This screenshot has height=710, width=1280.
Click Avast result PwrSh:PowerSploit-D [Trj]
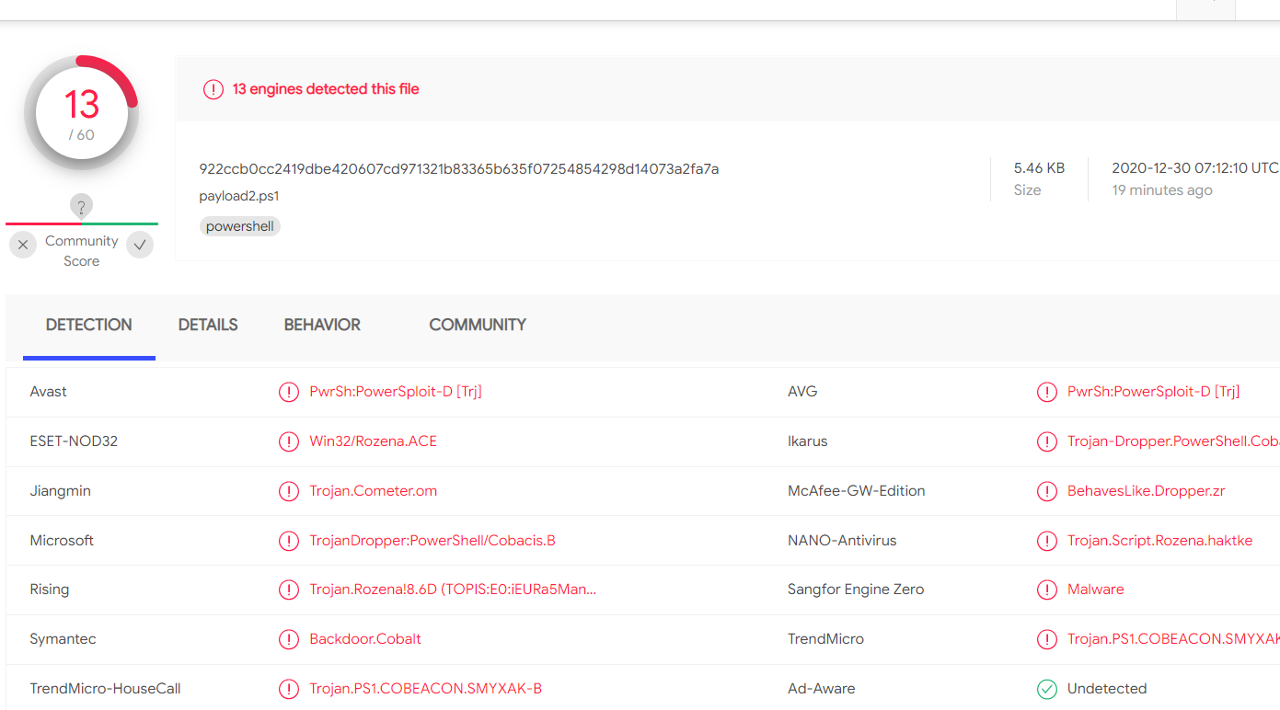point(396,392)
